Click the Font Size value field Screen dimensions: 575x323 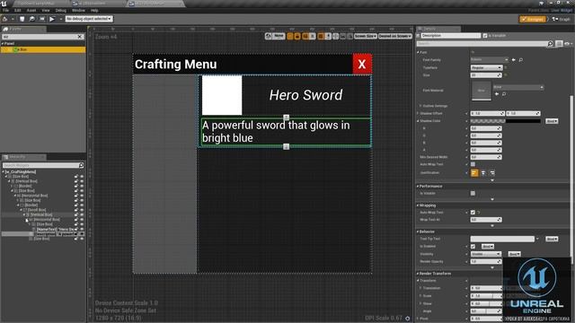point(486,75)
